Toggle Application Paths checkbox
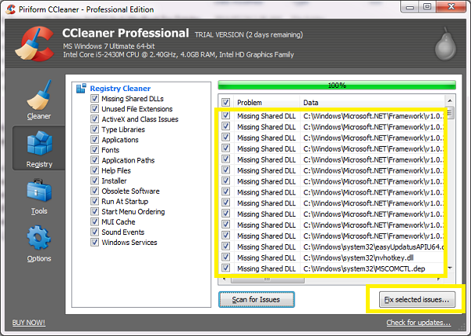This screenshot has width=471, height=336. pos(95,160)
